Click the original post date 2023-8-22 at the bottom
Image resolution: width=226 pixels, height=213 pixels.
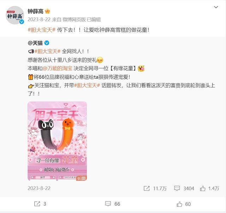(39, 188)
